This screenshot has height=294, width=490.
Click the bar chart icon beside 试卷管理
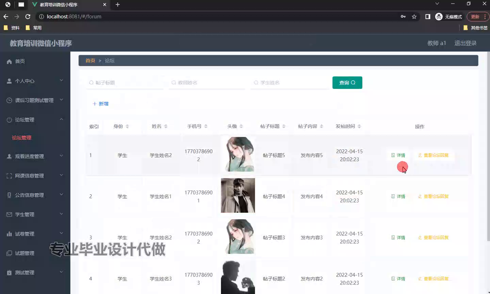click(9, 234)
